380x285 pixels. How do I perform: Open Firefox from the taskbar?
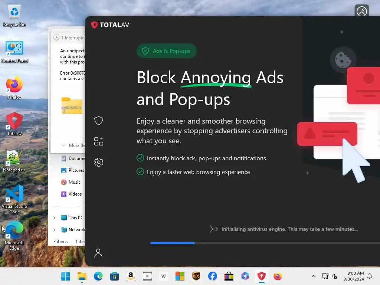278,276
